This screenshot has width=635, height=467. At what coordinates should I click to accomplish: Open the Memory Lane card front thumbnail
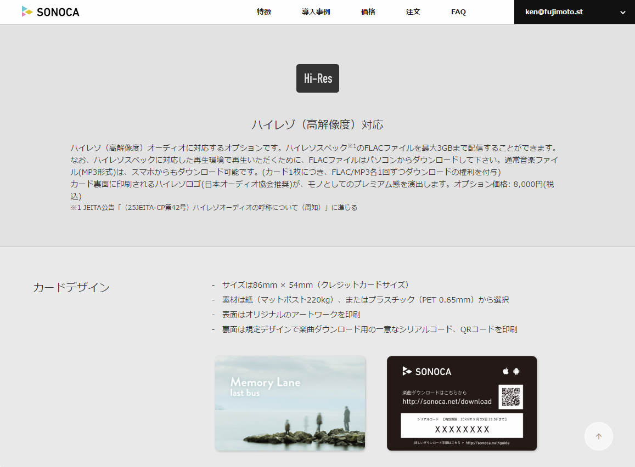point(290,403)
